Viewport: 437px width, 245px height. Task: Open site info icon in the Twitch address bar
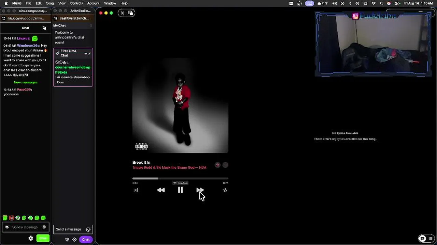pyautogui.click(x=55, y=18)
